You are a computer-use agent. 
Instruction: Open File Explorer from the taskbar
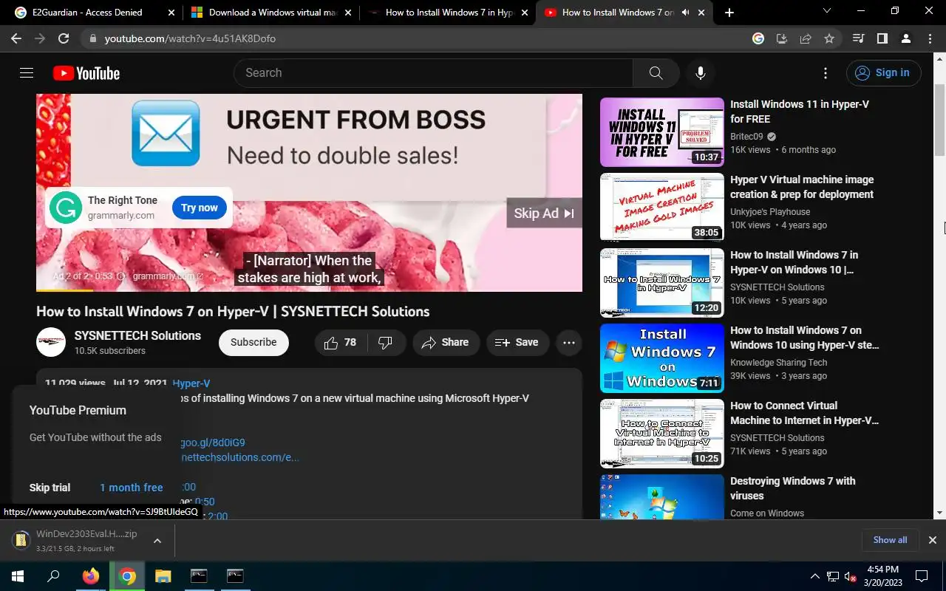[x=163, y=576]
